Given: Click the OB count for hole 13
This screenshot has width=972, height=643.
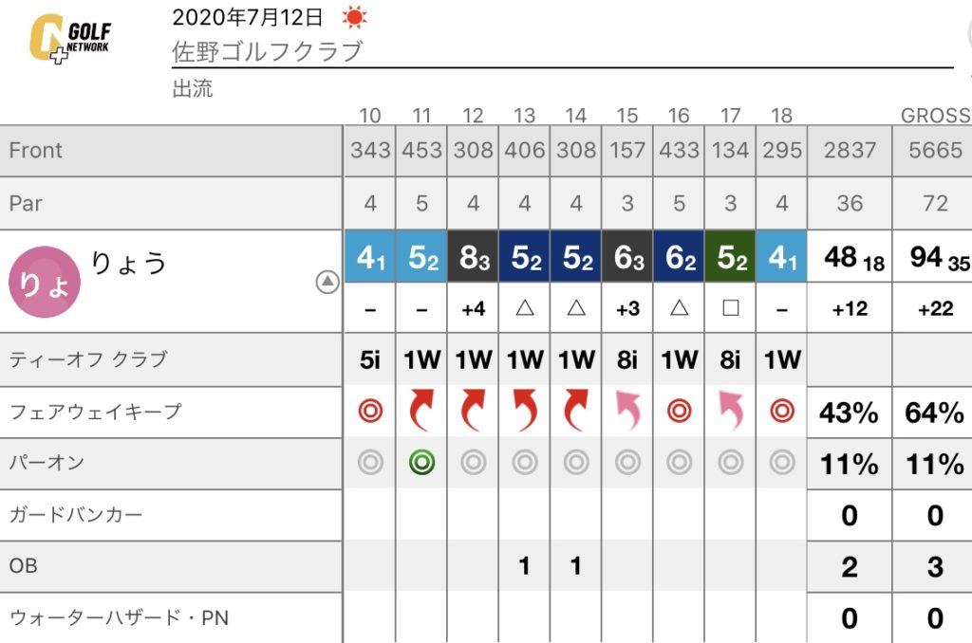Looking at the screenshot, I should pyautogui.click(x=524, y=565).
